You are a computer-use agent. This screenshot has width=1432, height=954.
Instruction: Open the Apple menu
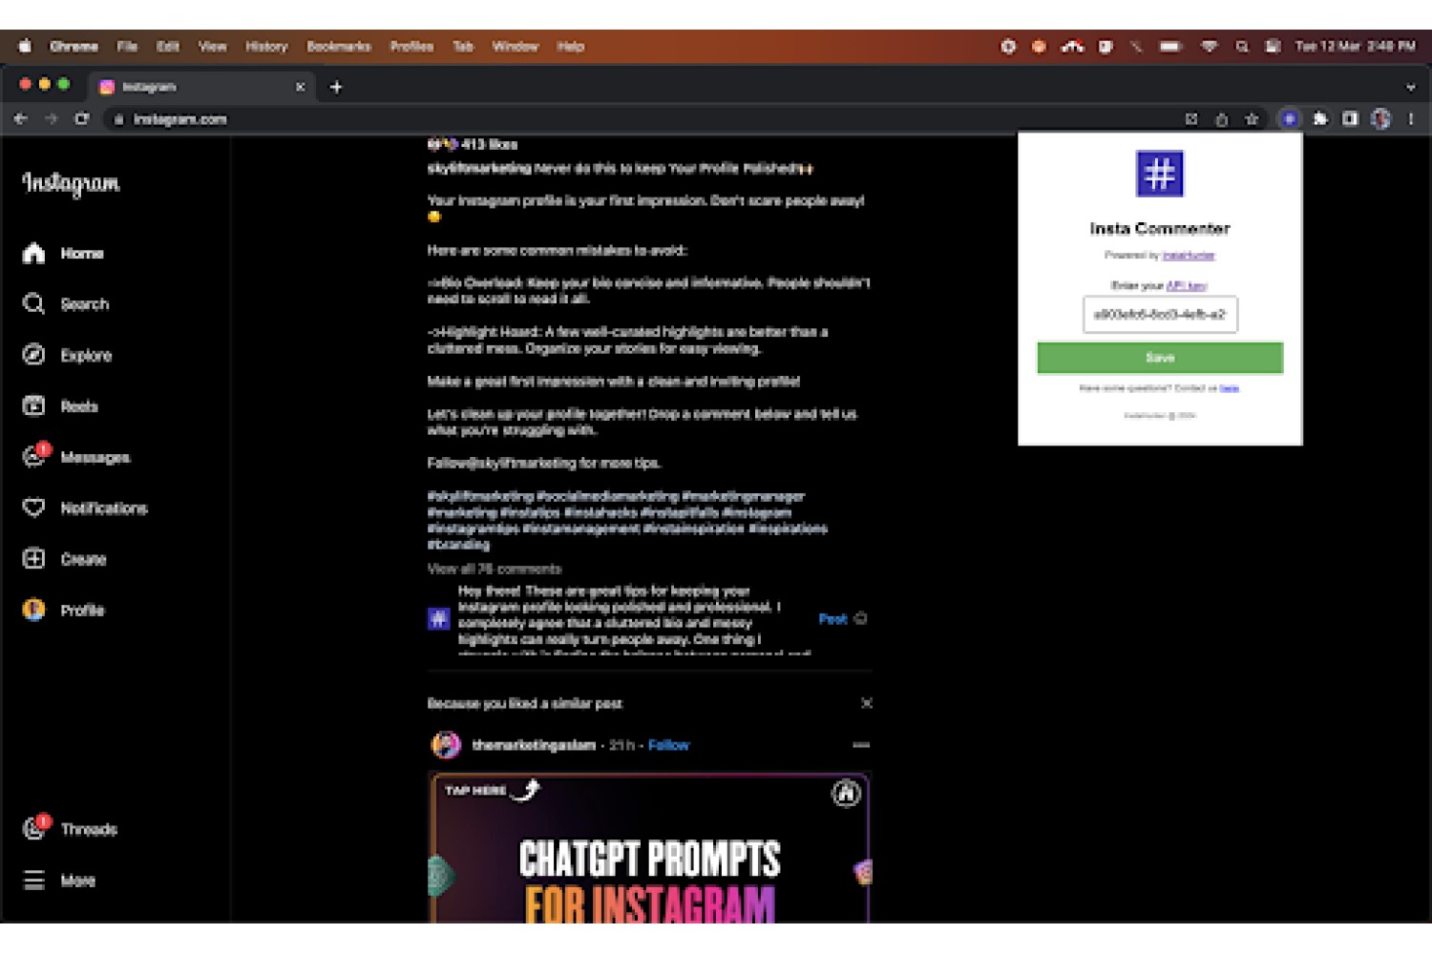pos(25,46)
